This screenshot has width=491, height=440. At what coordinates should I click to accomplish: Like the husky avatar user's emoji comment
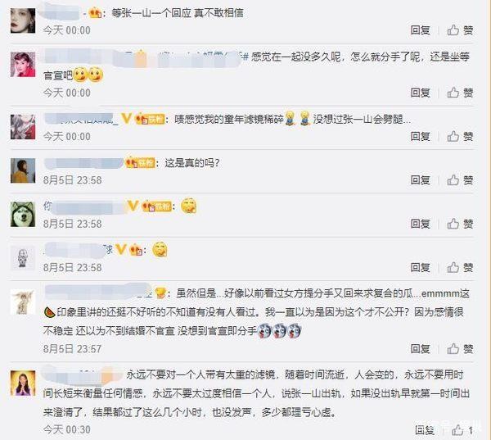pos(460,224)
